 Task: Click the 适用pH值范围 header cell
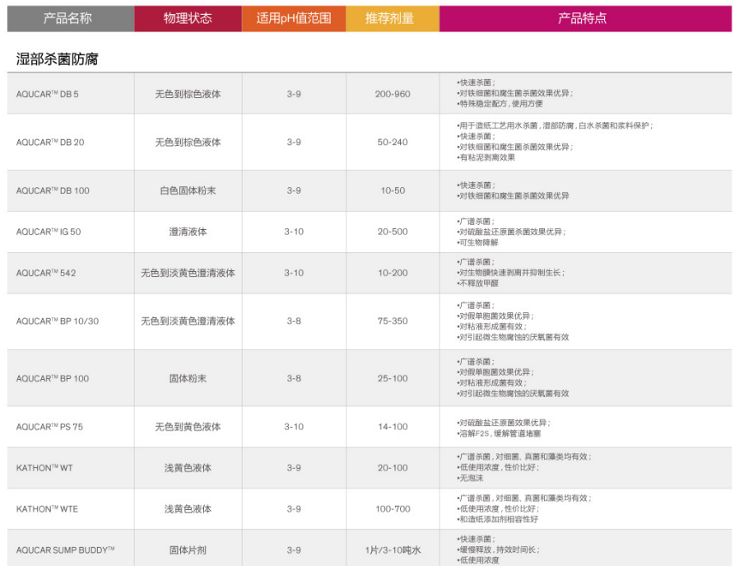(x=295, y=16)
